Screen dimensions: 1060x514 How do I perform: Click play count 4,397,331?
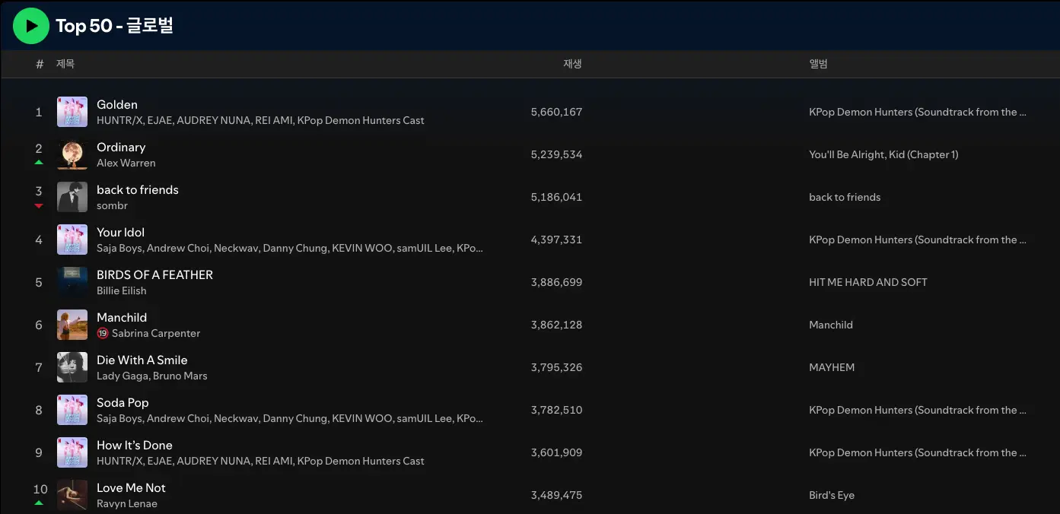[x=556, y=240]
